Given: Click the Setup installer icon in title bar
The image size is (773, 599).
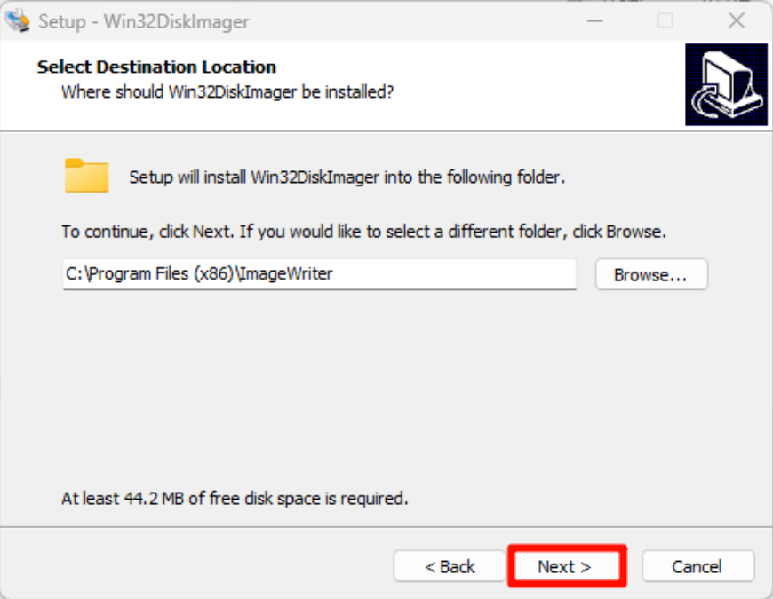Looking at the screenshot, I should (19, 20).
